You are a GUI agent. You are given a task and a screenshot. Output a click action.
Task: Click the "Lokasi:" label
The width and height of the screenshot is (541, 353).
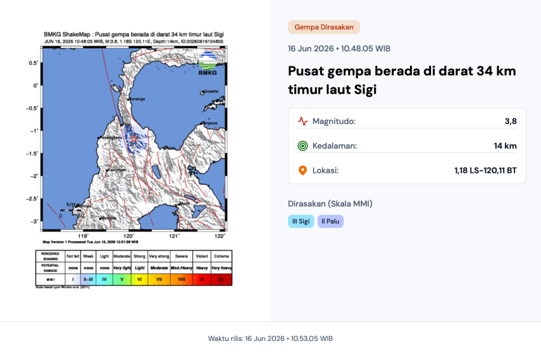pos(325,170)
